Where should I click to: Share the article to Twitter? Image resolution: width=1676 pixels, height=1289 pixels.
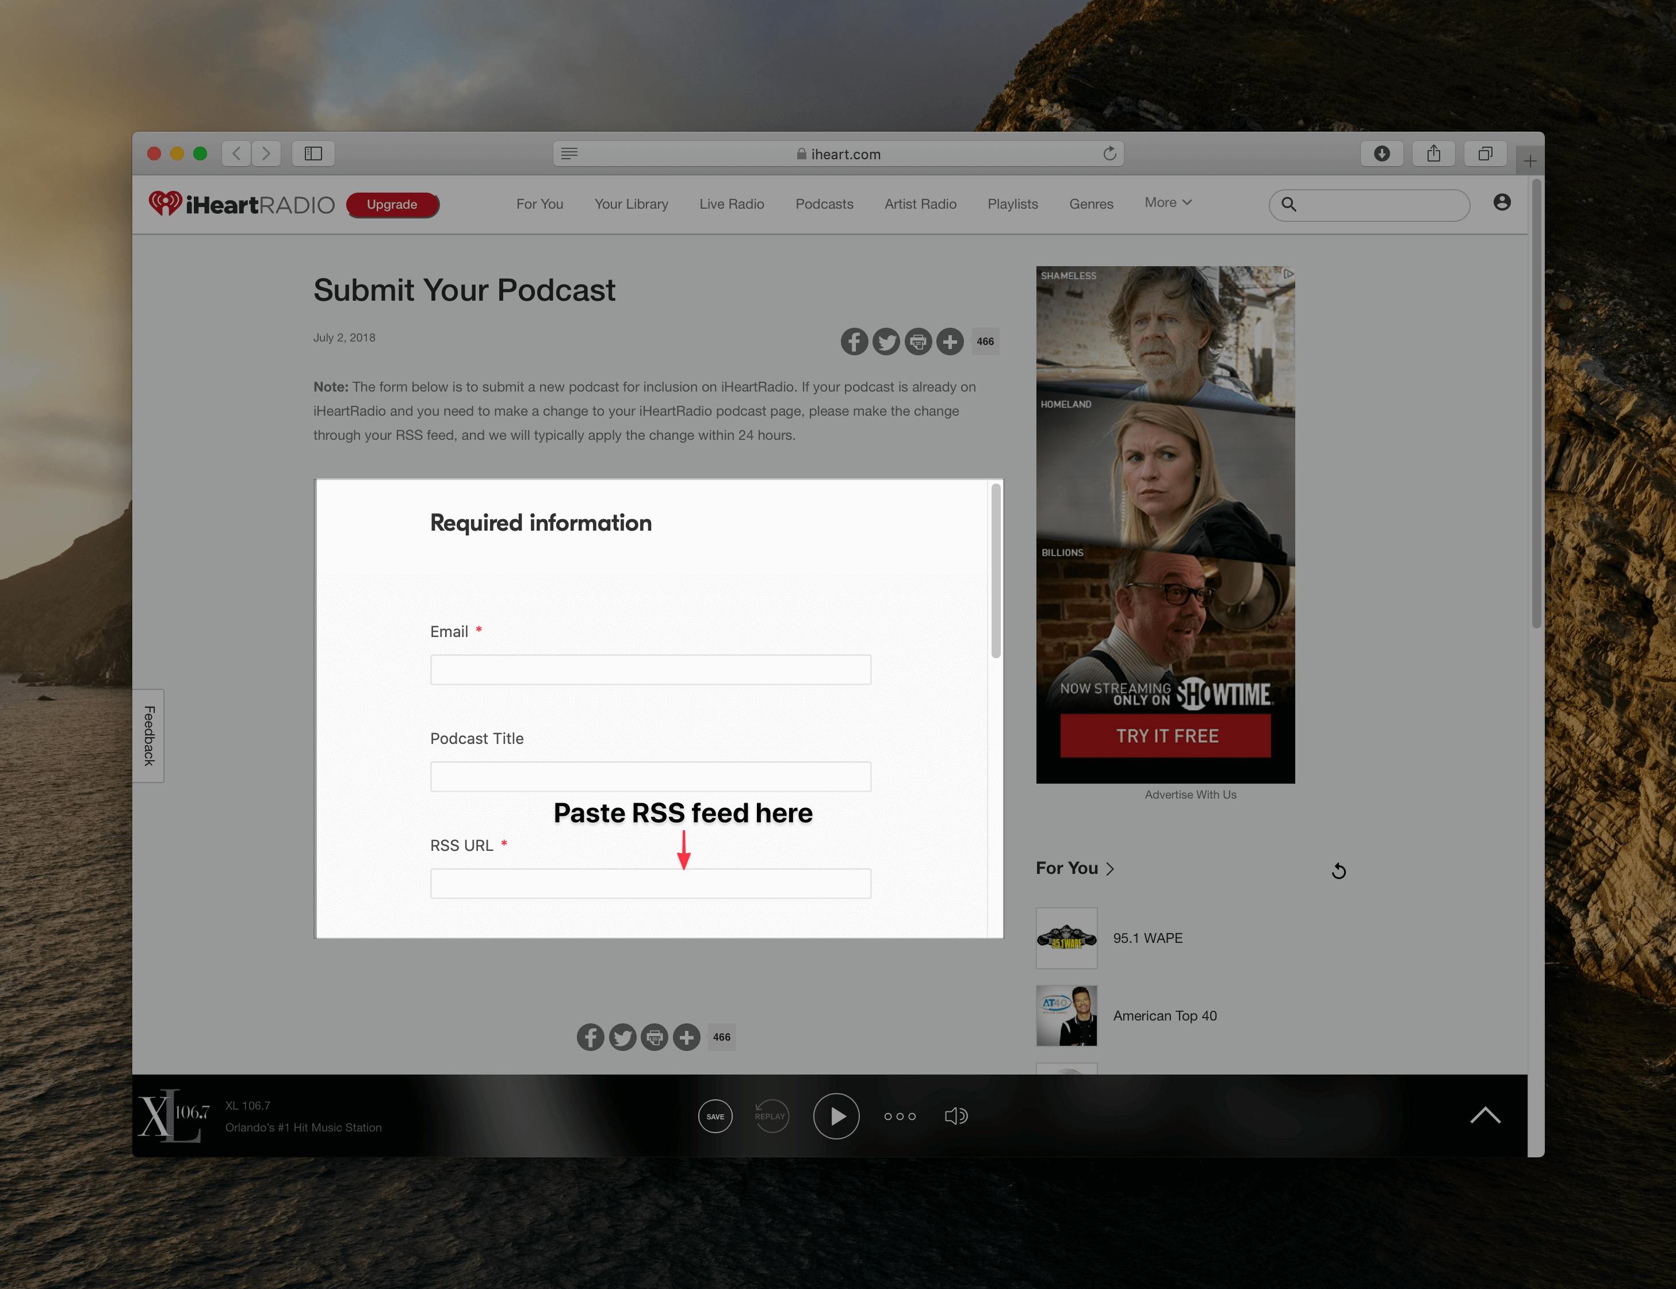(x=886, y=342)
